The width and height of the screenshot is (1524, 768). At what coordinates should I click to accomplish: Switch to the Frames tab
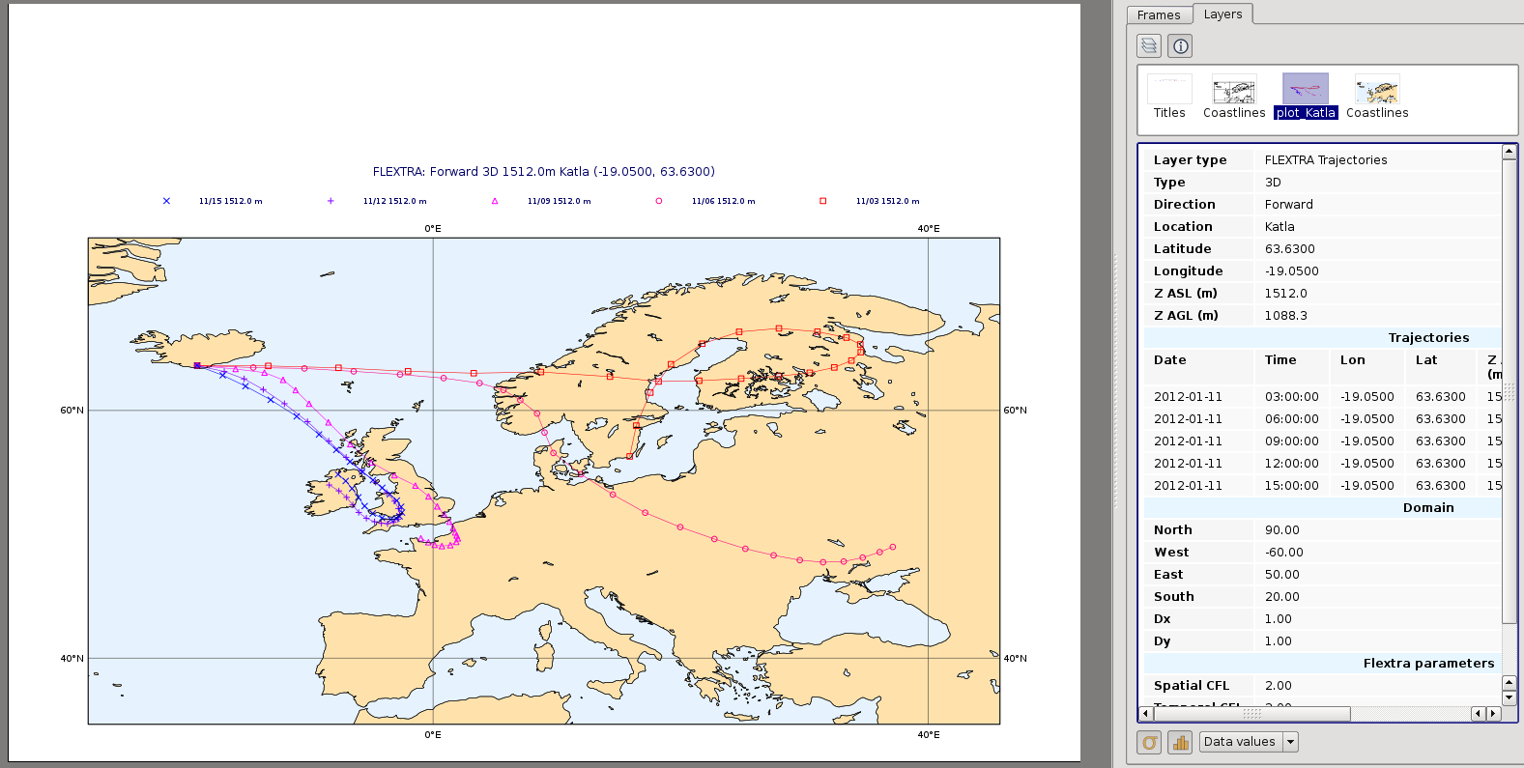tap(1159, 14)
